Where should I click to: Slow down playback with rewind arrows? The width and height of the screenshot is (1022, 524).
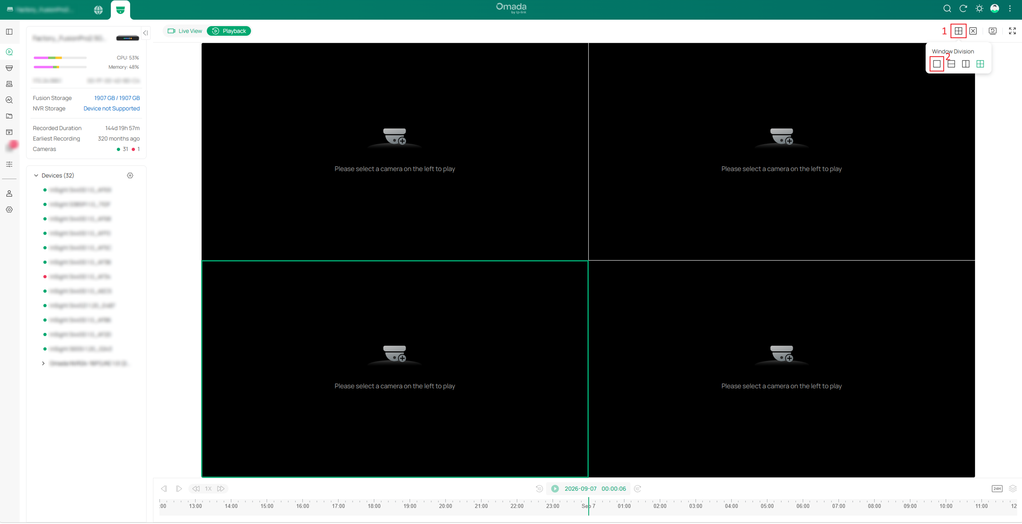click(x=196, y=489)
